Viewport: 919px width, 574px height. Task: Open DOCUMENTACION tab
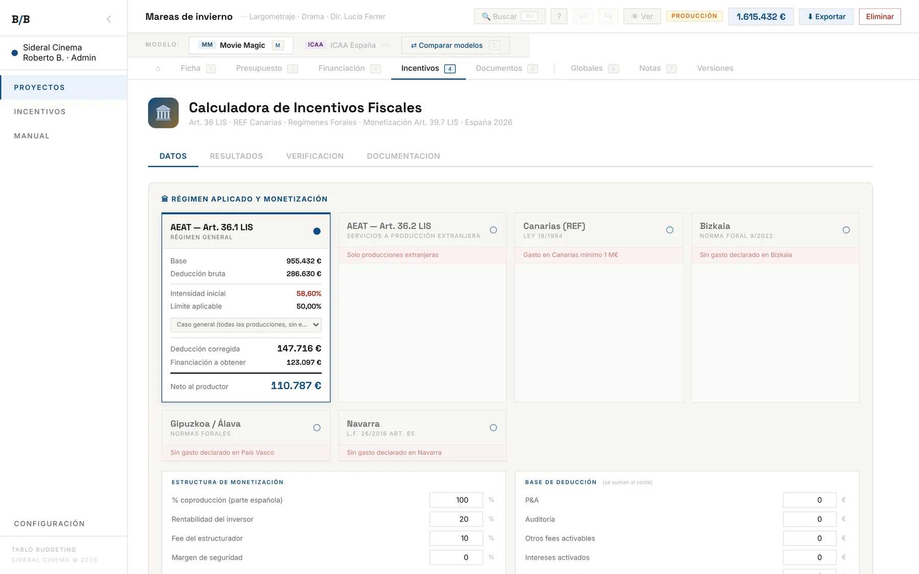403,156
